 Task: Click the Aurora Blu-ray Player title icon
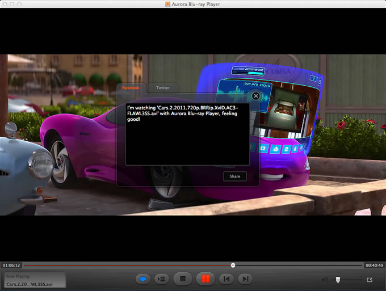click(167, 4)
